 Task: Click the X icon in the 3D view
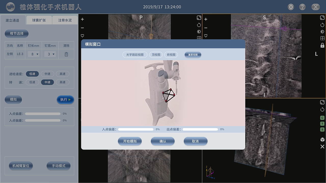click(x=322, y=147)
